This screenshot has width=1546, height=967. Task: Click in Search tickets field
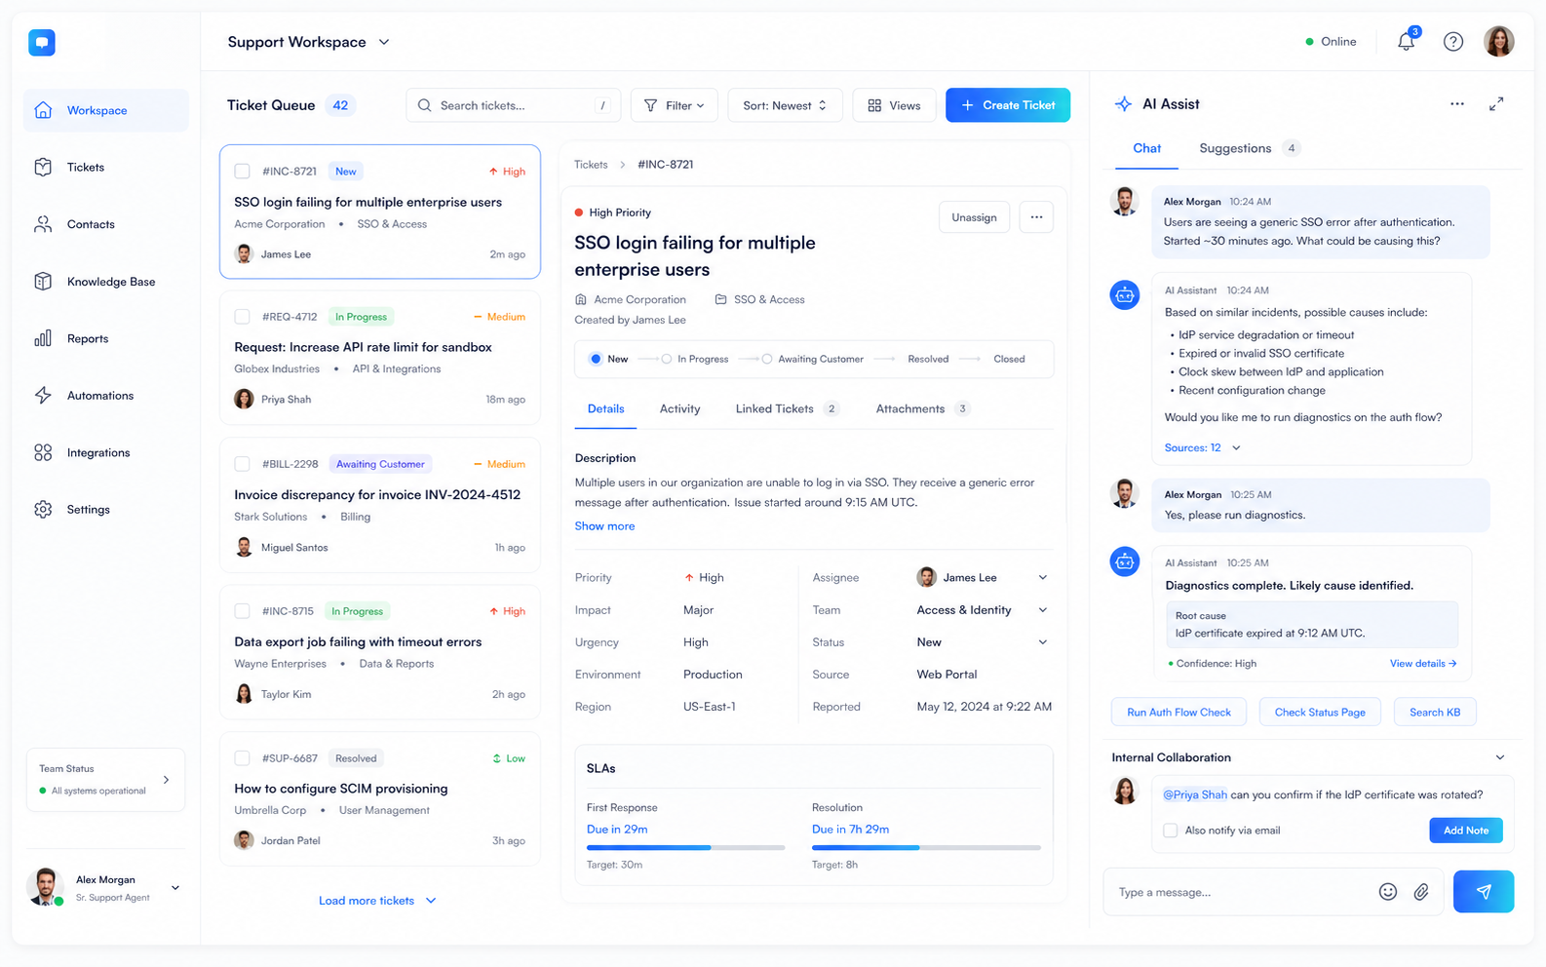point(514,105)
